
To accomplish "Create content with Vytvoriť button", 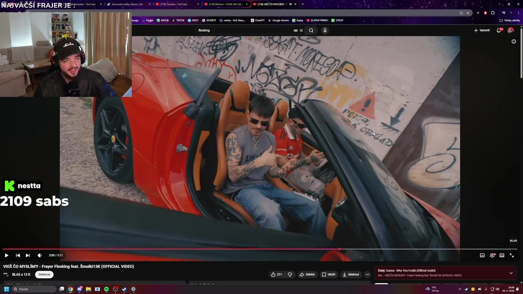I will 482,30.
